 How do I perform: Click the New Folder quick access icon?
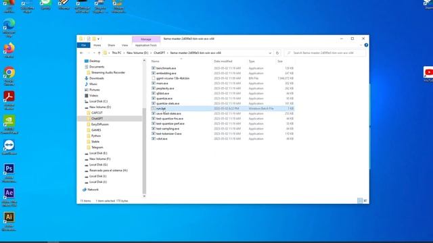coord(94,38)
